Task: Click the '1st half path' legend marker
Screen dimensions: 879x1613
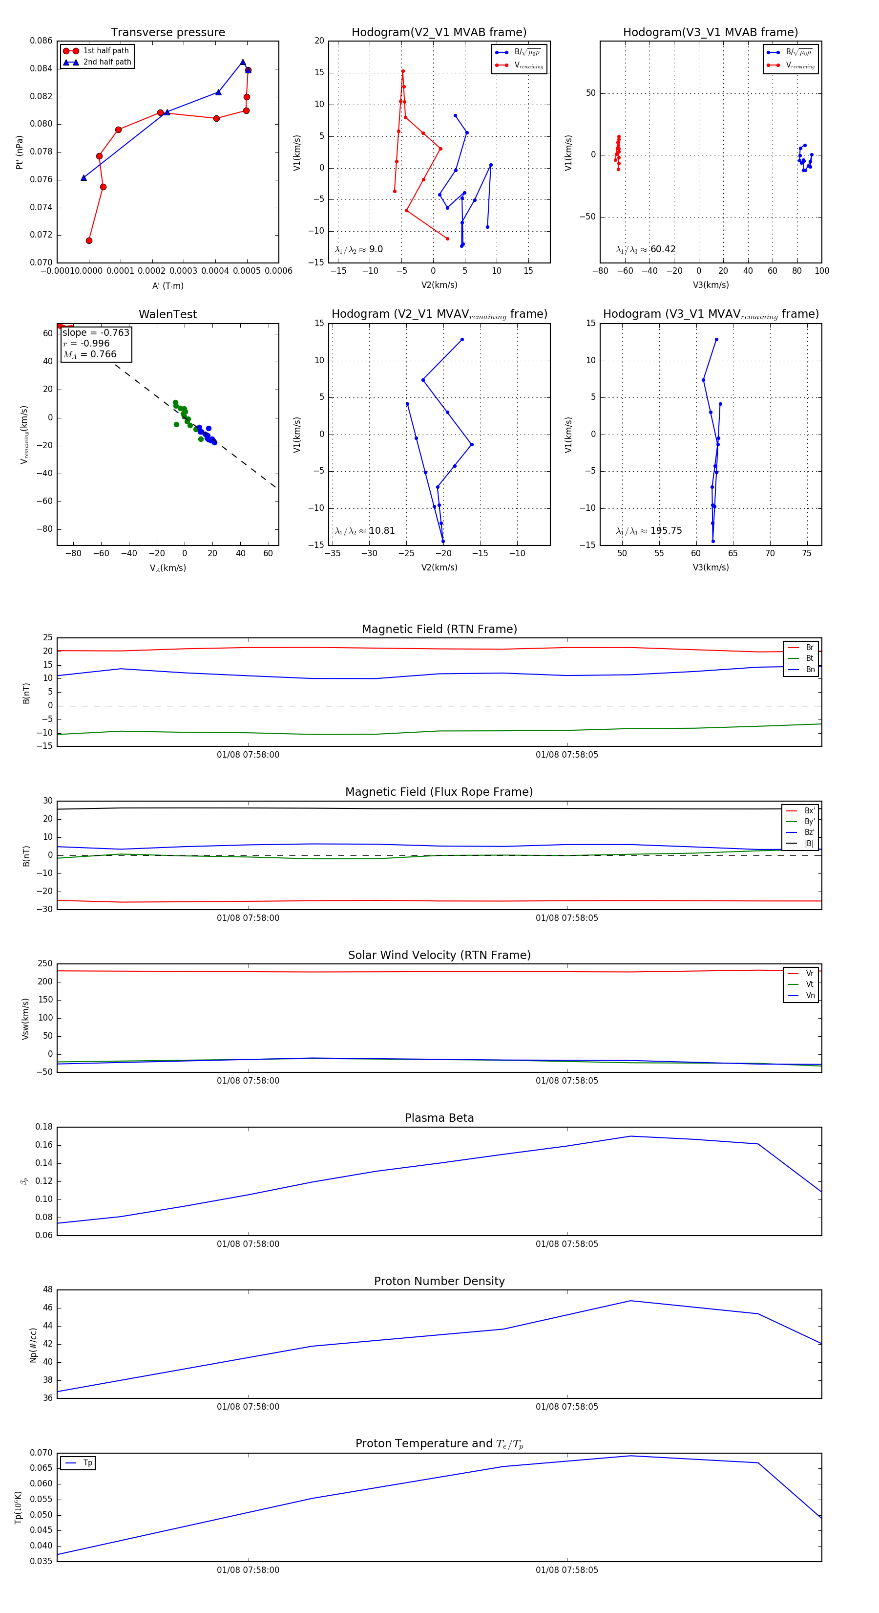Action: pos(71,51)
